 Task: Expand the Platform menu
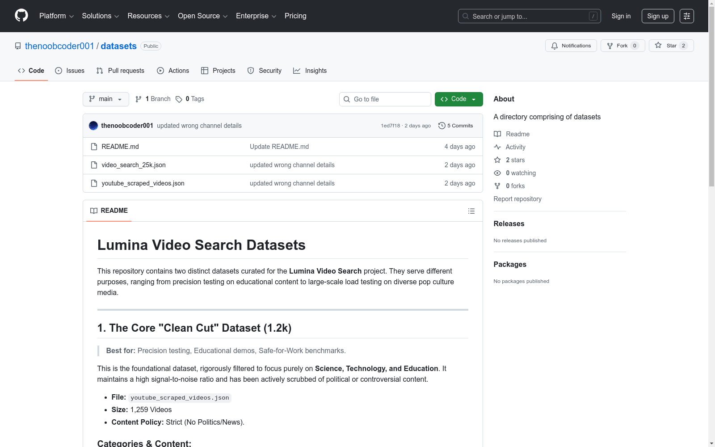57,16
